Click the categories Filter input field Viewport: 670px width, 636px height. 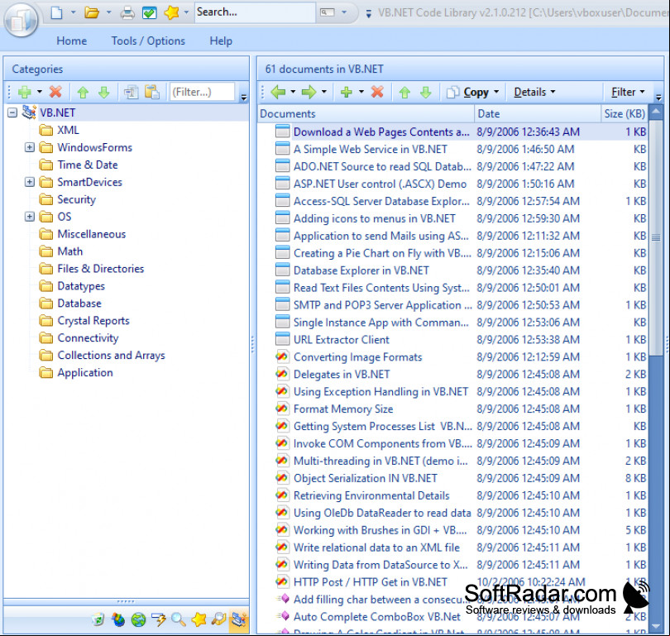point(202,93)
